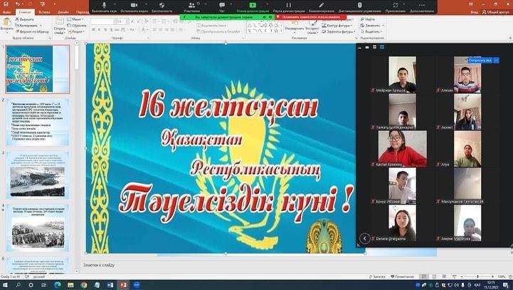Screen dimensions: 513x290
Task: Toggle underline formatting in font group
Action: [105, 30]
